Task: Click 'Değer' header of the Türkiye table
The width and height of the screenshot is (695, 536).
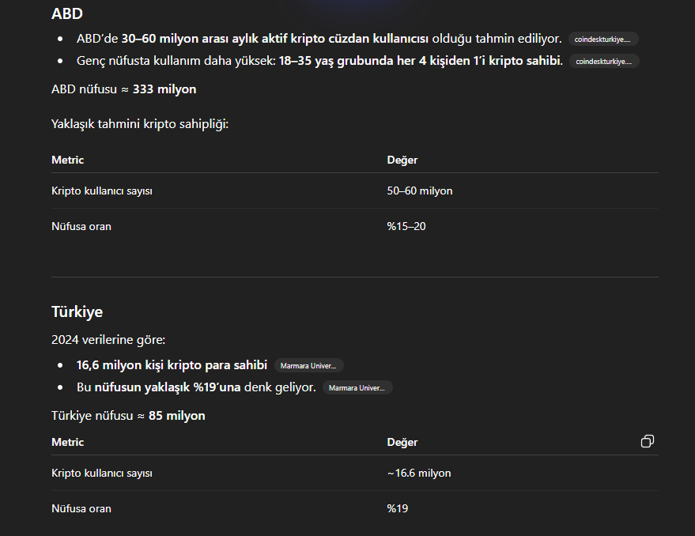Action: point(402,442)
